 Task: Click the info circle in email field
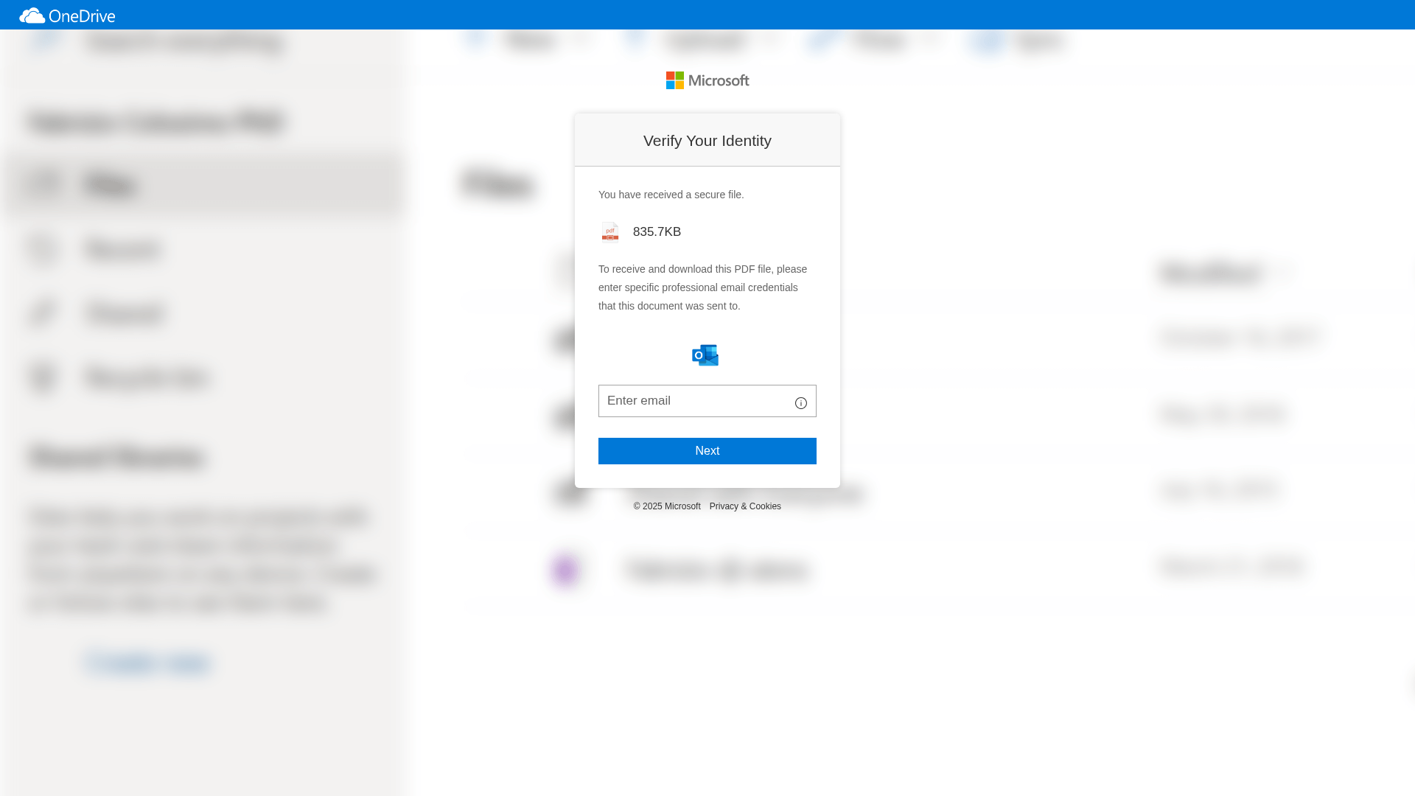click(x=800, y=403)
